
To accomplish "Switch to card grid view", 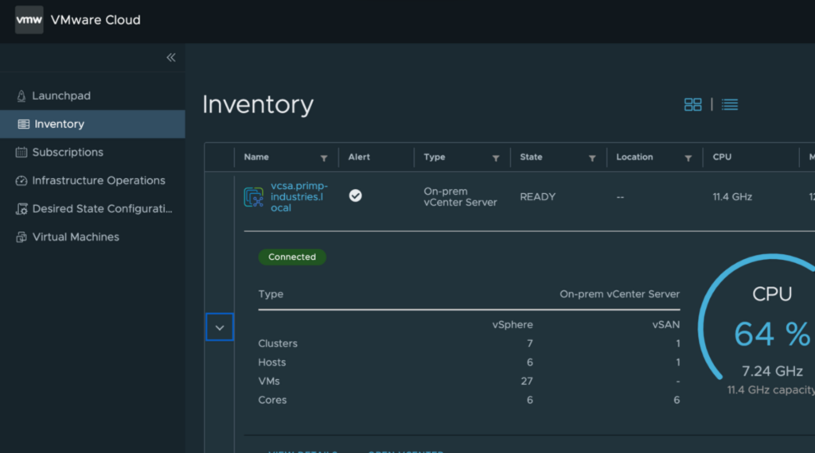I will (x=693, y=105).
